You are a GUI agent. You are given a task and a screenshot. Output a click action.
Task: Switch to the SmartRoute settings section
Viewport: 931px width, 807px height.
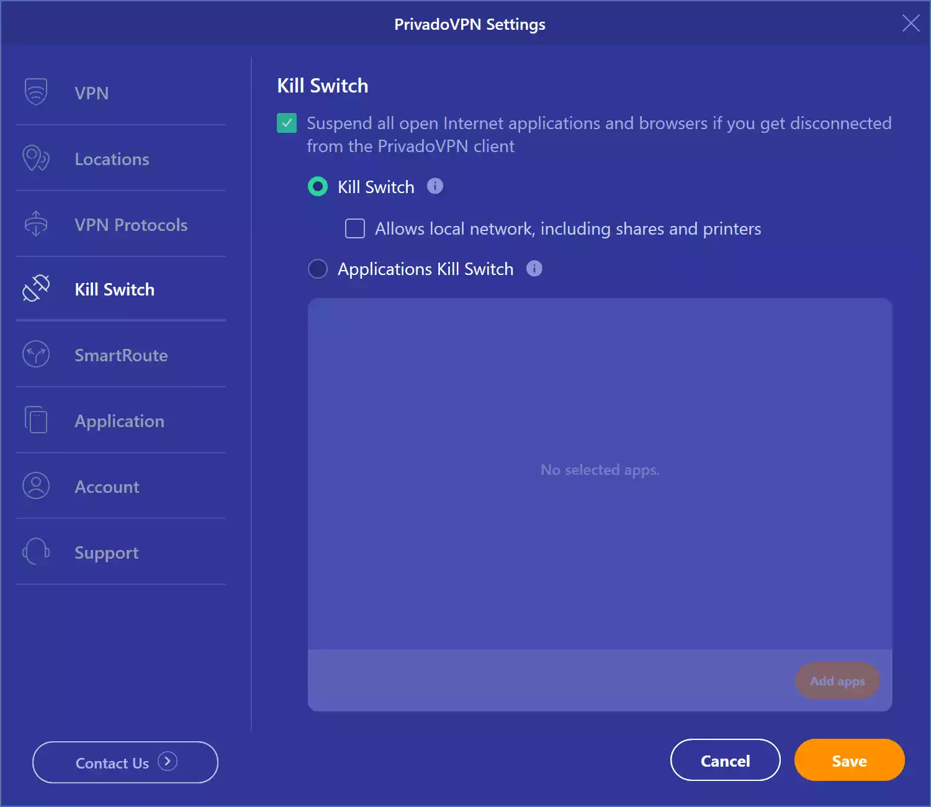tap(121, 354)
